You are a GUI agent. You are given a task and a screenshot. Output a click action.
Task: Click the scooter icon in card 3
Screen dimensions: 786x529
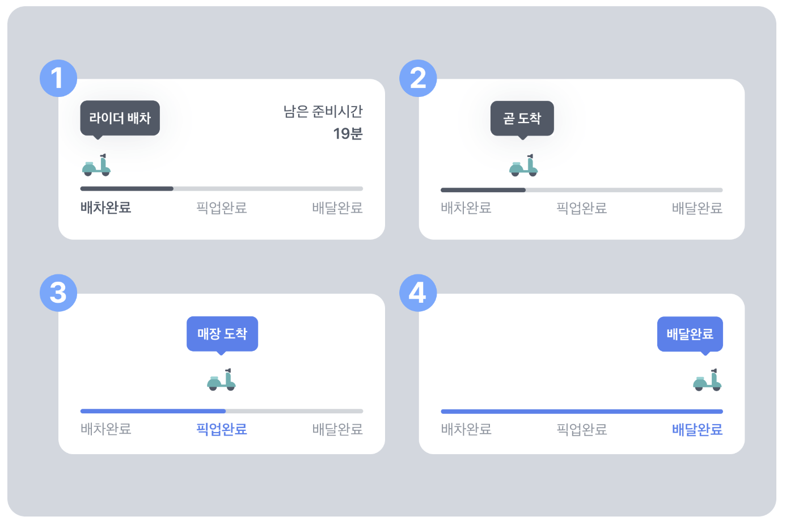point(221,380)
